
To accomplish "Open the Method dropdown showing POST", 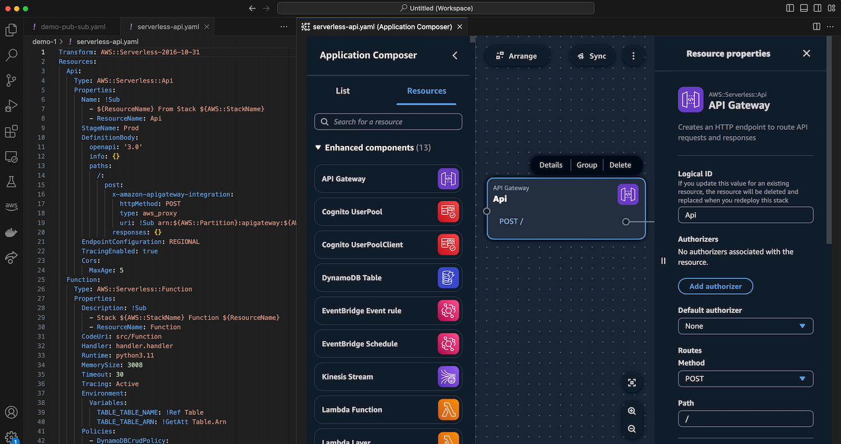I will (745, 378).
